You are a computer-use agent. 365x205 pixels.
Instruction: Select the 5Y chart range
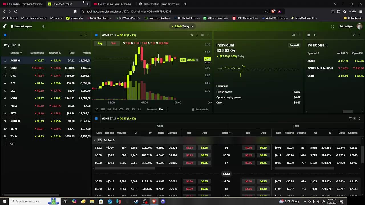pyautogui.click(x=133, y=110)
